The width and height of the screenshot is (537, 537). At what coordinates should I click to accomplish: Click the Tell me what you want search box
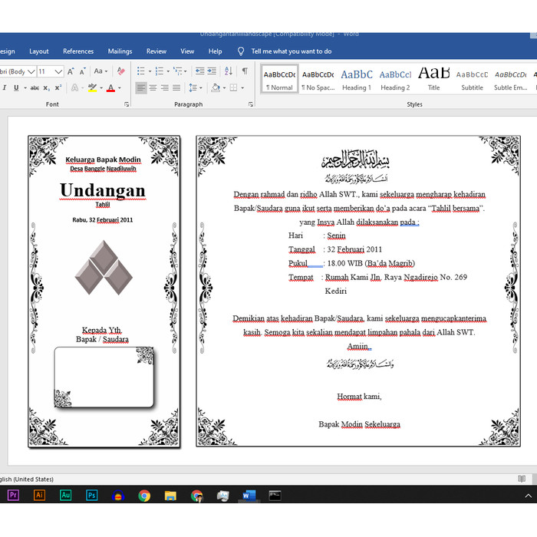coord(292,51)
